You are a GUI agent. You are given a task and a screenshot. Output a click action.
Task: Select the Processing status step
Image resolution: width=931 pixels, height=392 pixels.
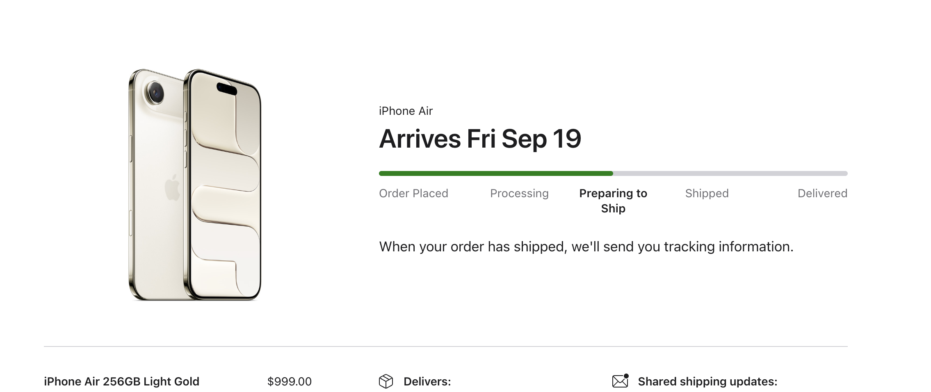(519, 193)
